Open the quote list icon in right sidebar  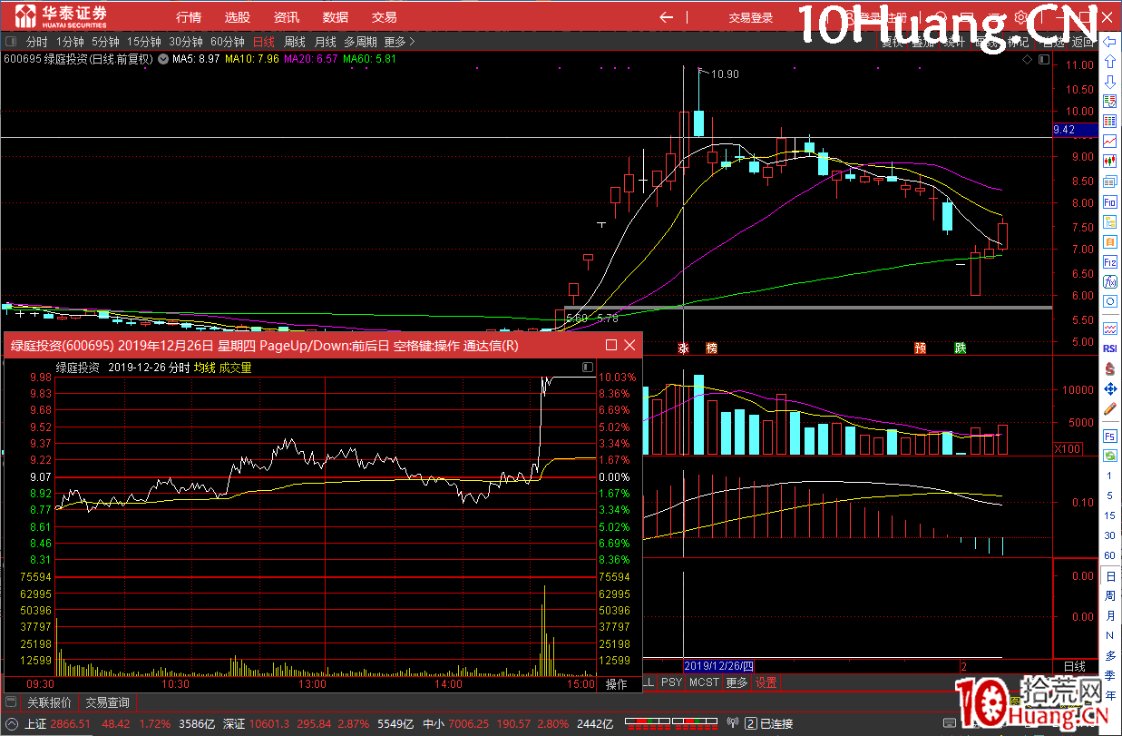[1109, 101]
